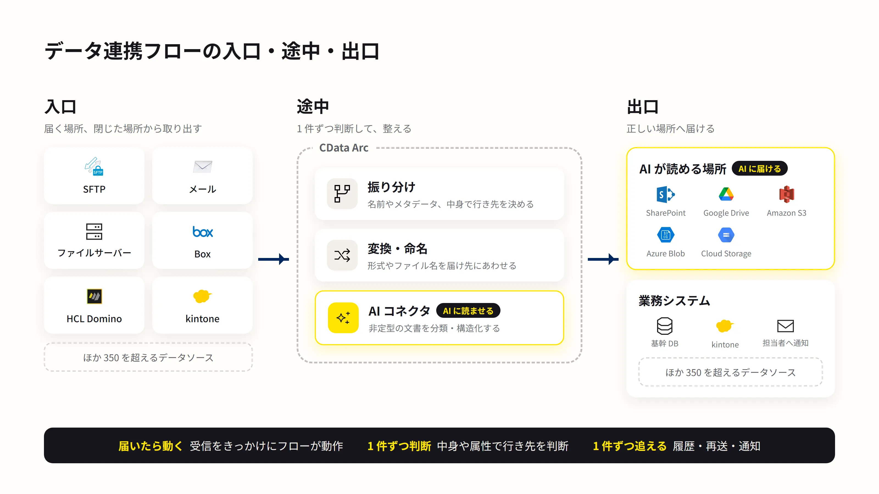Image resolution: width=879 pixels, height=494 pixels.
Task: Click the 出口 section heading
Action: tap(642, 107)
